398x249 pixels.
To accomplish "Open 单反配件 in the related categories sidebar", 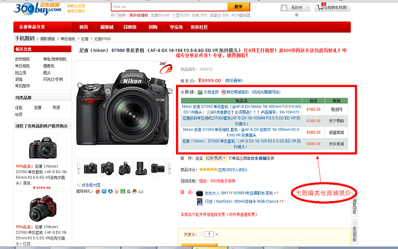I will click(x=22, y=86).
